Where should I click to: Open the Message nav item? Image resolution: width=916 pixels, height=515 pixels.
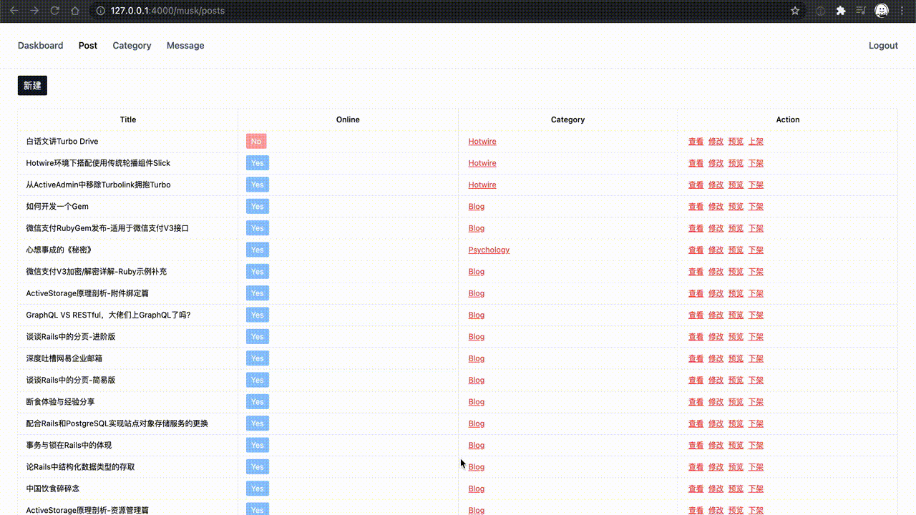(185, 46)
